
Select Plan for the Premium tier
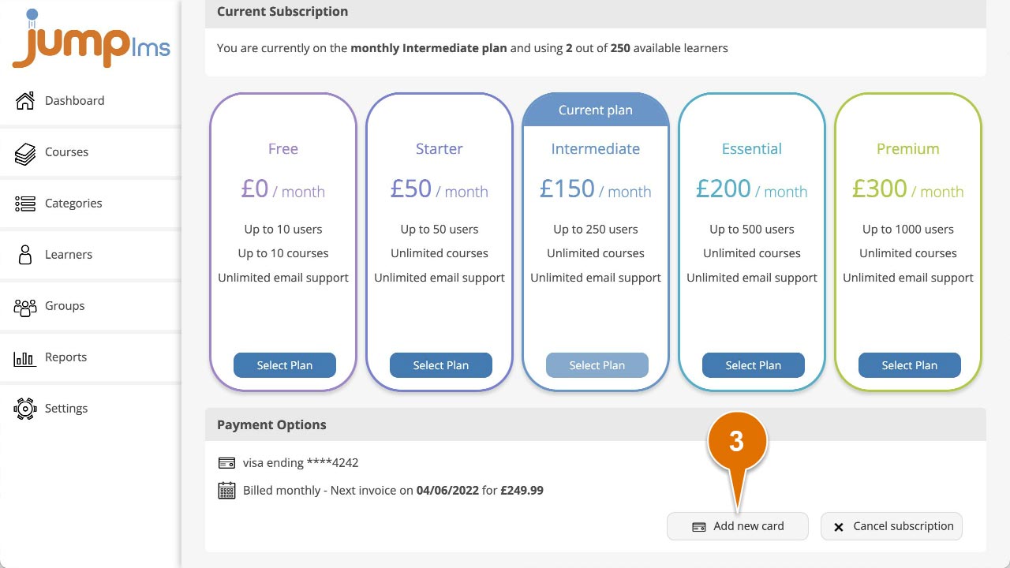(910, 365)
